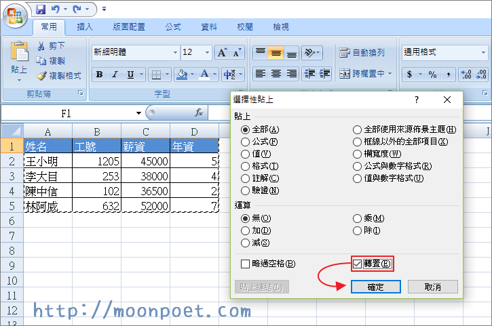
Task: Click the percent style icon
Action: (x=432, y=75)
